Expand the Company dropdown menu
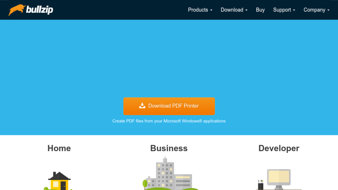The width and height of the screenshot is (338, 190). point(316,10)
